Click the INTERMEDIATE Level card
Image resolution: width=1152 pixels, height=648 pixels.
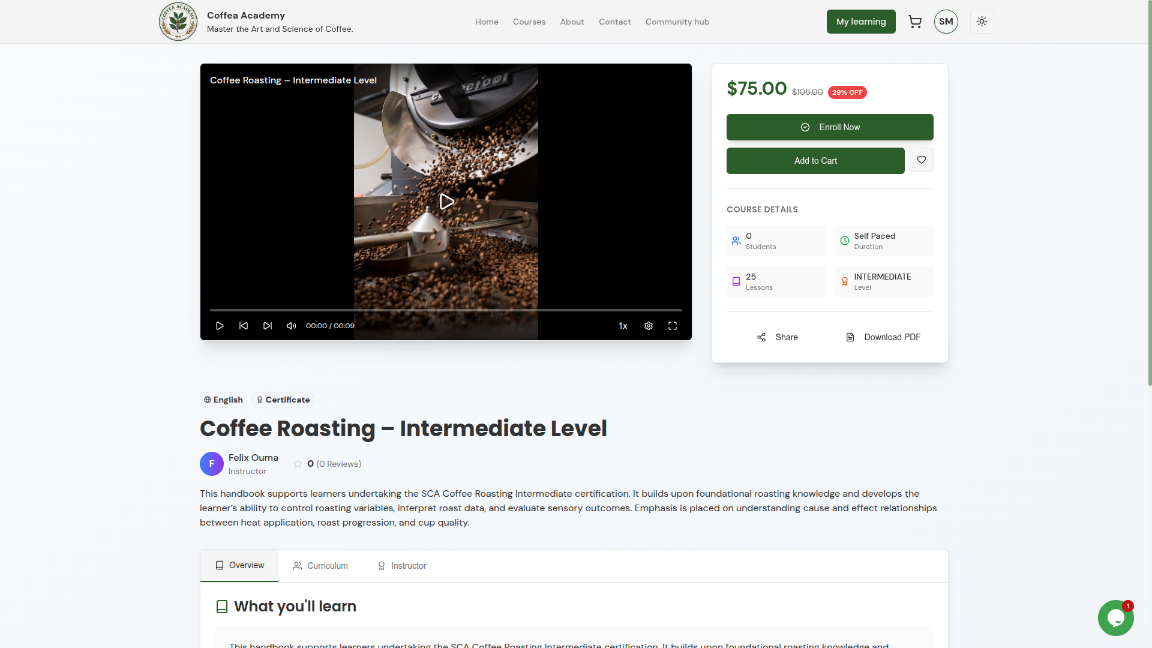884,281
